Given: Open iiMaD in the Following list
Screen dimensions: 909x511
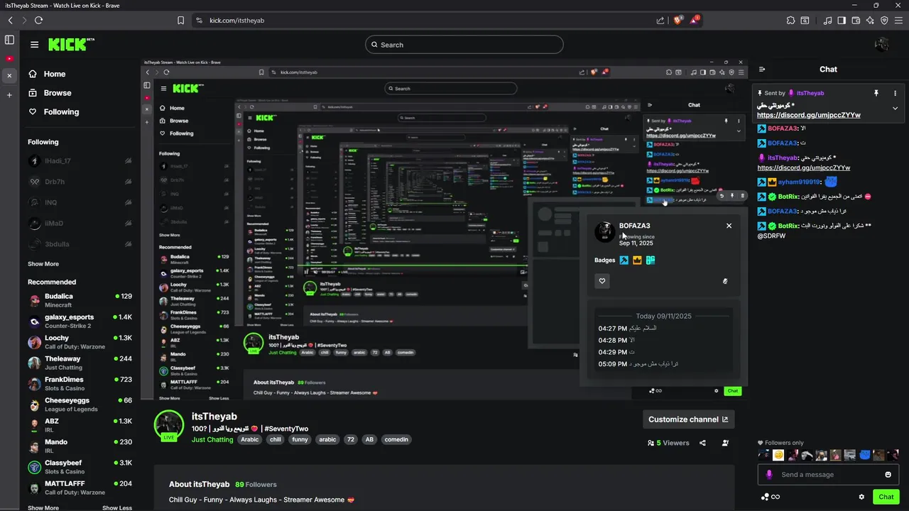Looking at the screenshot, I should point(80,223).
